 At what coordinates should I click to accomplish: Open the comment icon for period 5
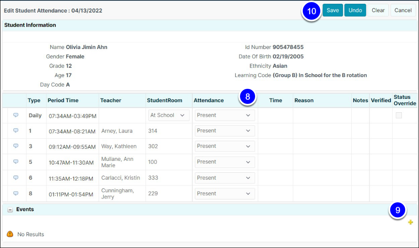tap(16, 162)
